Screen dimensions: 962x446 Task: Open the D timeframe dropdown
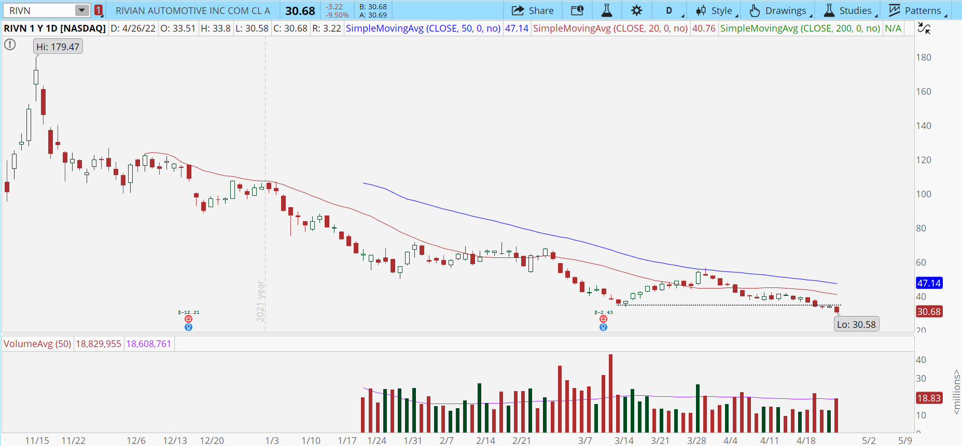tap(670, 10)
